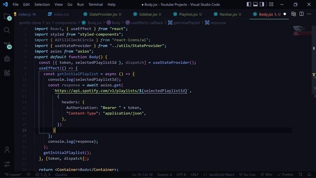Open the Source Control view
The height and width of the screenshot is (178, 316).
point(7,45)
